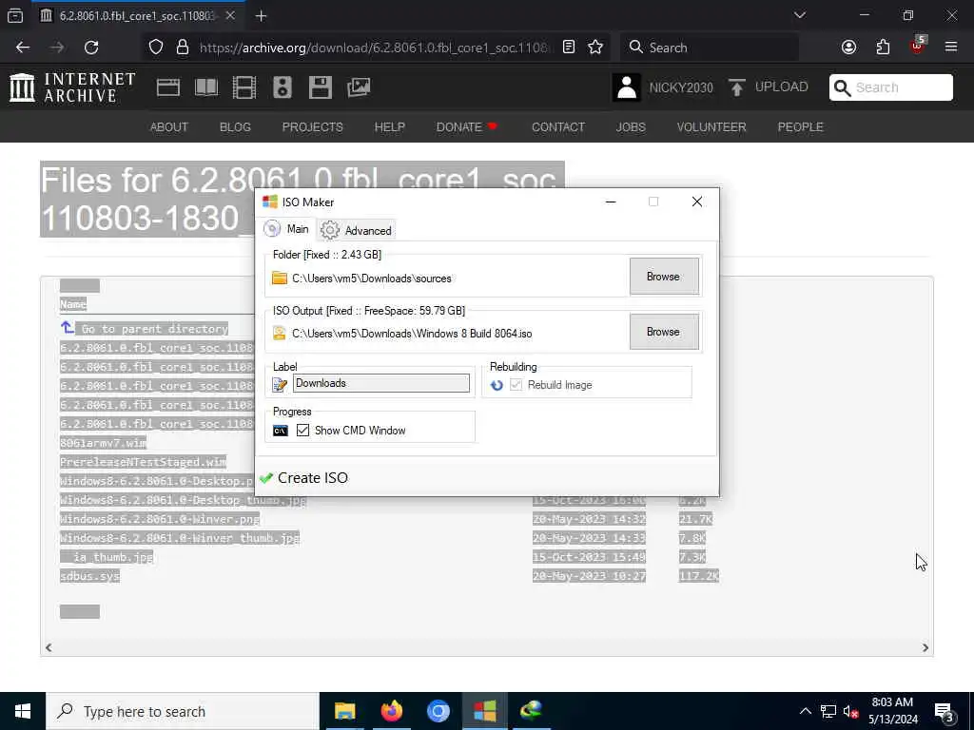974x730 pixels.
Task: Click the site padlock icon
Action: pyautogui.click(x=182, y=48)
